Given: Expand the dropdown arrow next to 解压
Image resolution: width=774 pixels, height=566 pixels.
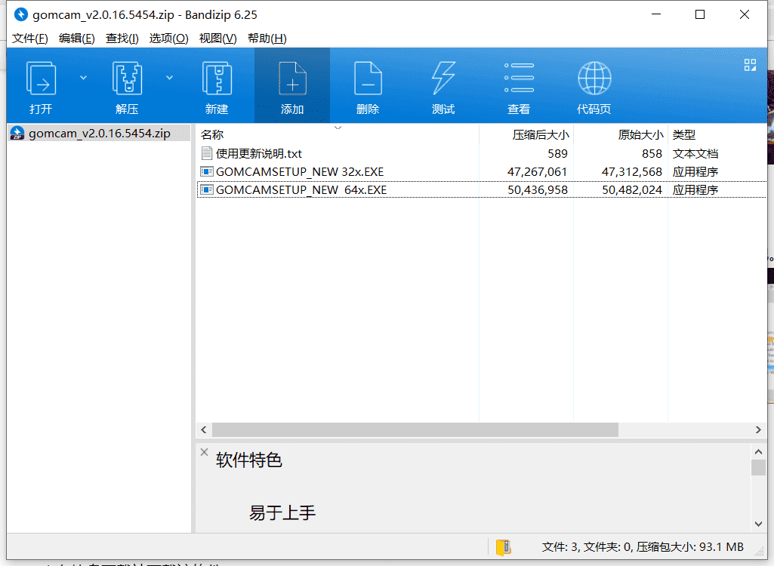Looking at the screenshot, I should point(169,78).
